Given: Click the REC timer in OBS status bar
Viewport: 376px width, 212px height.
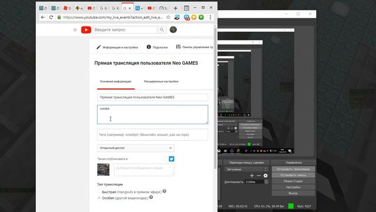Looking at the screenshot, I should click(238, 206).
